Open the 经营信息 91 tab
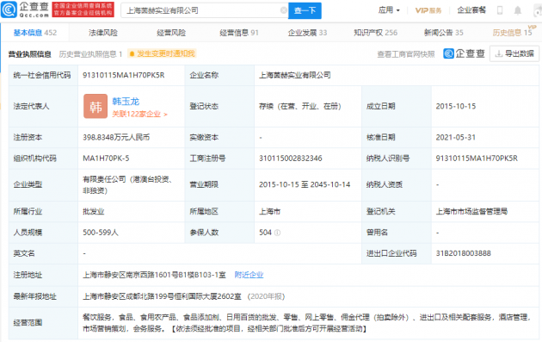Screen dimensions: 542x342 click(239, 33)
